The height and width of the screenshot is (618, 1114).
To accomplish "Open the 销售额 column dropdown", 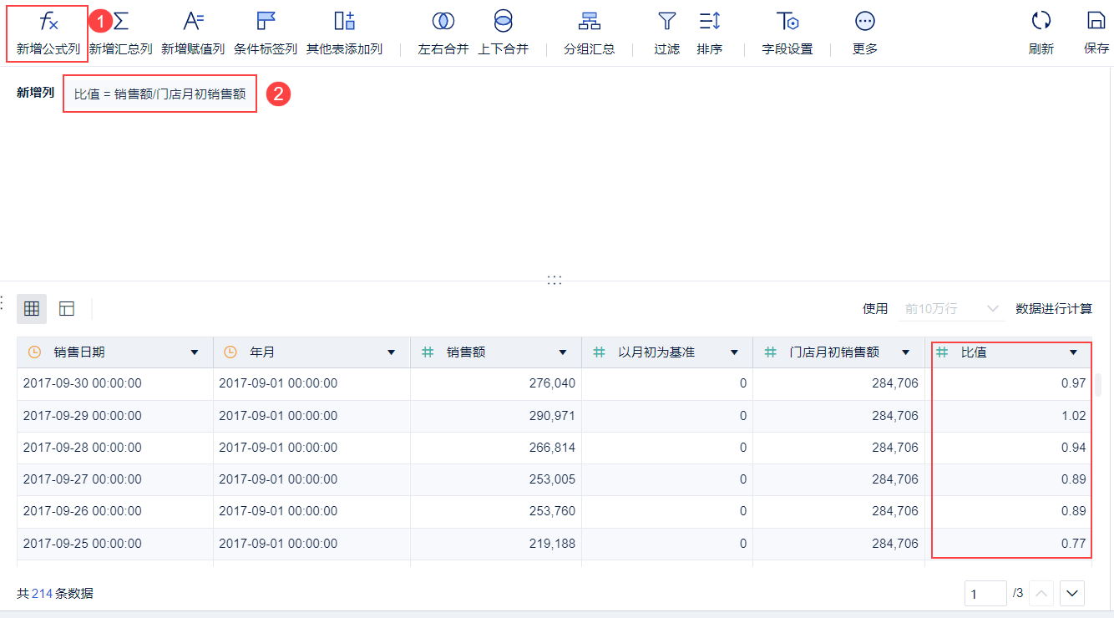I will click(x=563, y=352).
